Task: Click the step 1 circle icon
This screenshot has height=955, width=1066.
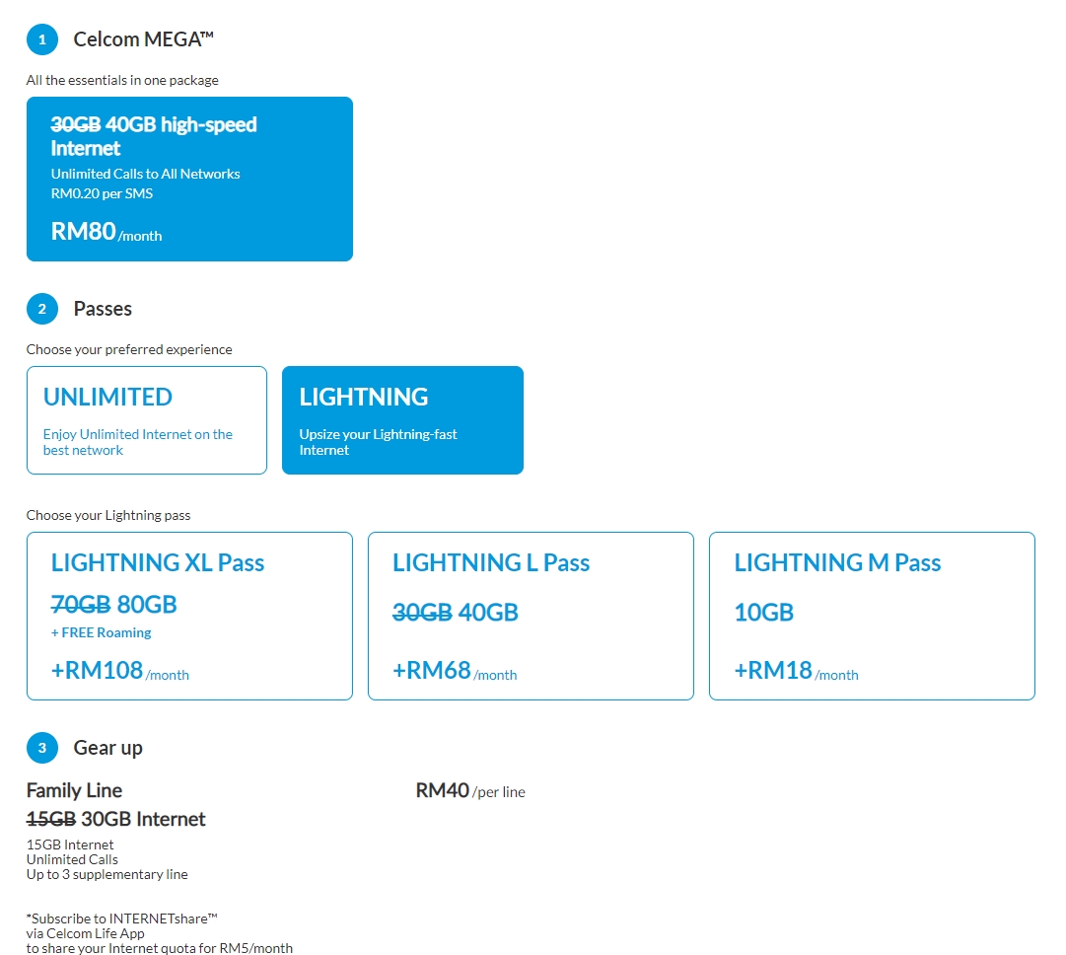Action: click(41, 40)
